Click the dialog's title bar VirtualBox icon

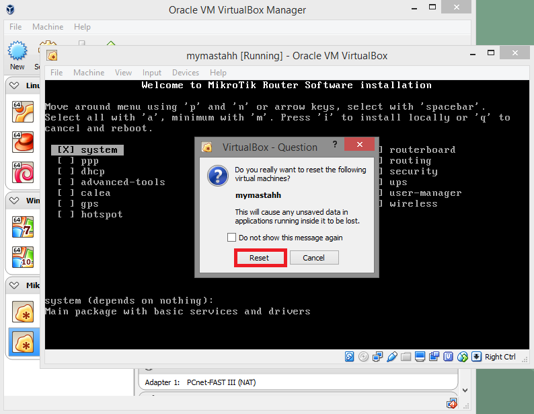pos(207,147)
